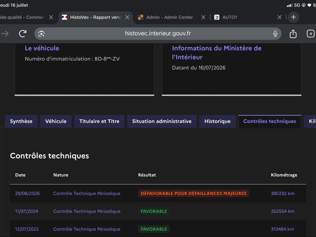
Task: Switch to the qualité Commen browser tab
Action: 22,17
